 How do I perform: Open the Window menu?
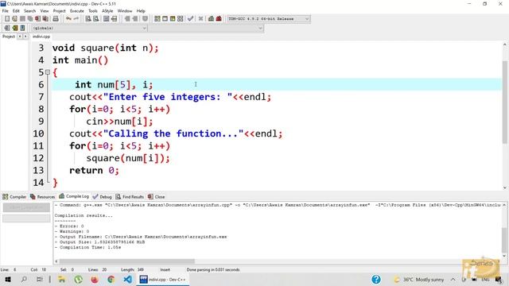125,10
